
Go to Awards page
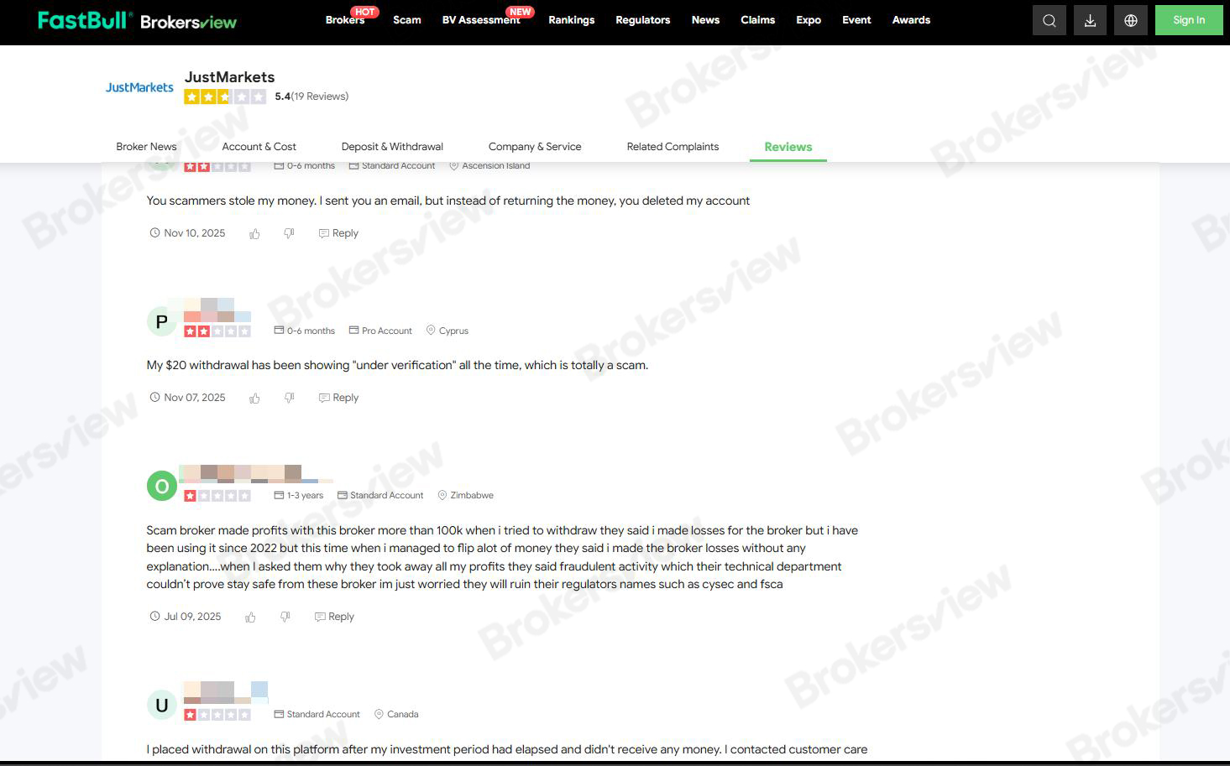[911, 20]
